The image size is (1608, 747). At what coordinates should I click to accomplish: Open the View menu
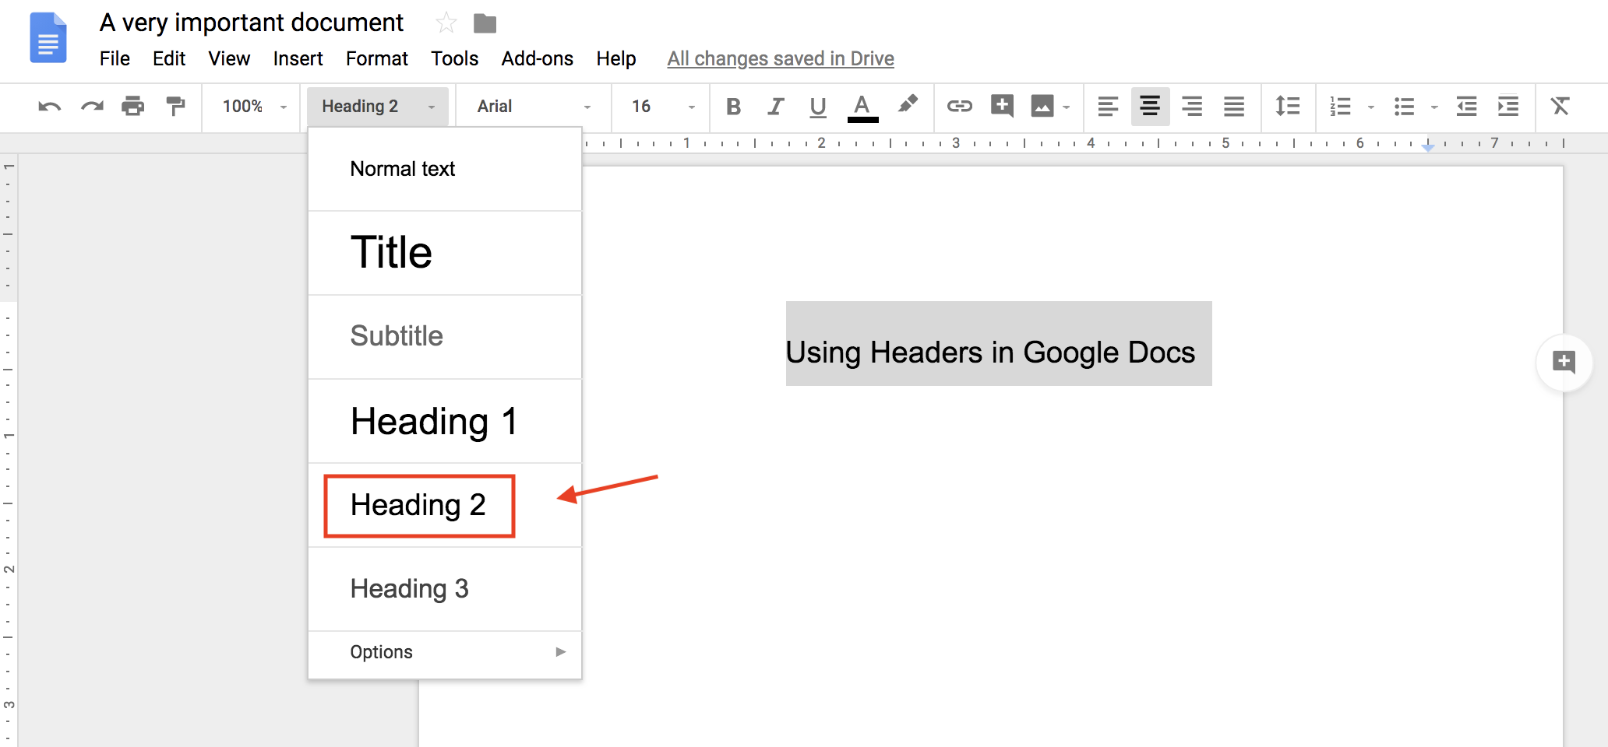[x=229, y=58]
